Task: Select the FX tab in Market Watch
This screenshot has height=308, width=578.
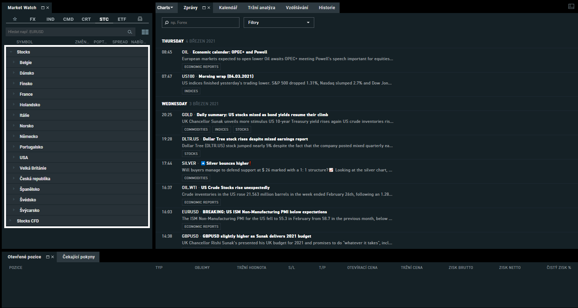Action: 33,19
